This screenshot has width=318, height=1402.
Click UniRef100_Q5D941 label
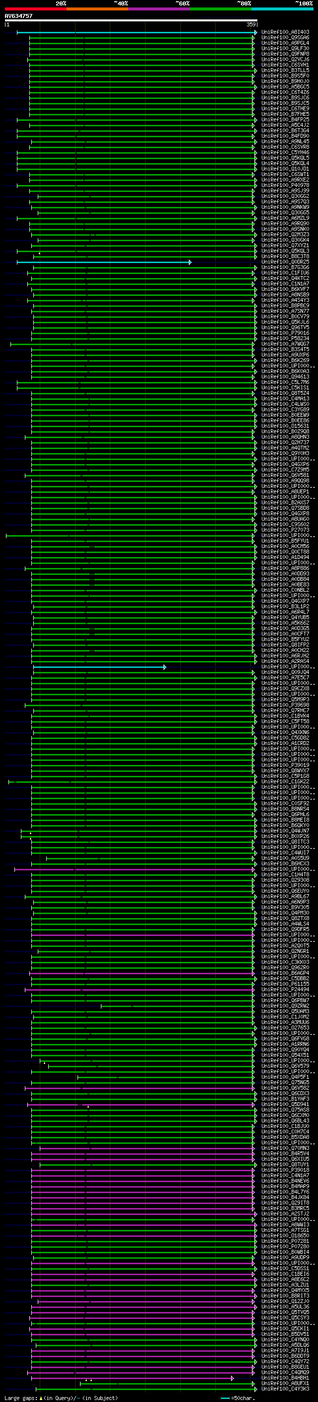(285, 1104)
